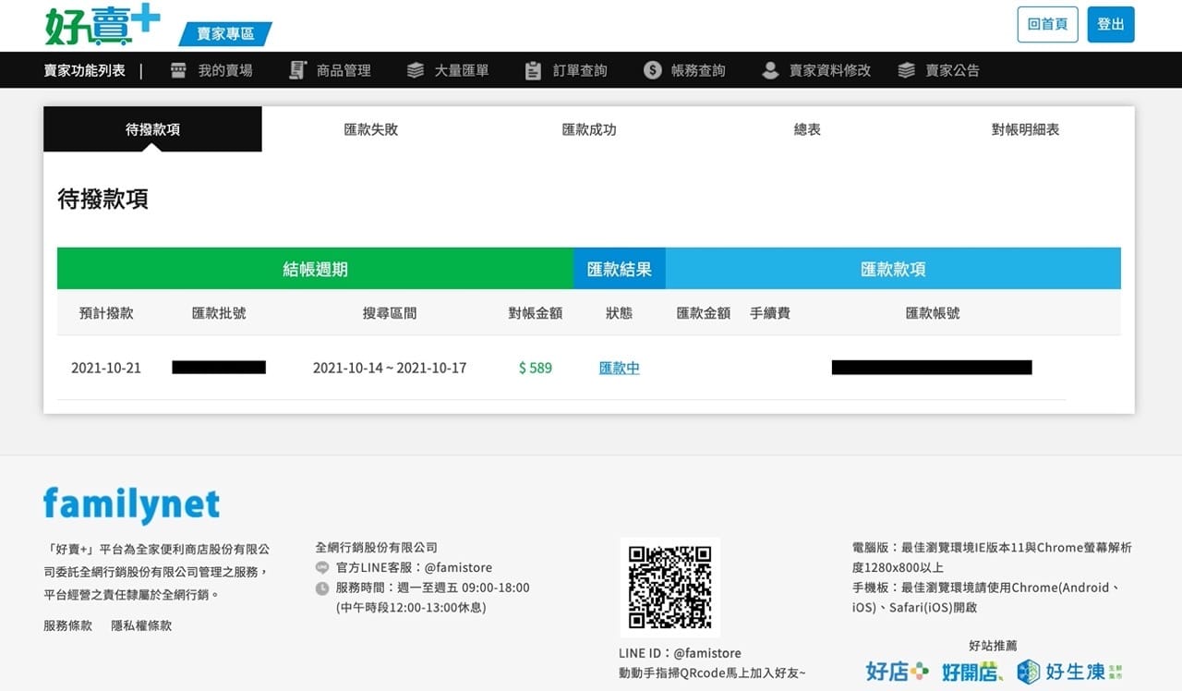Viewport: 1182px width, 691px height.
Task: Open 賣家公告 menu item
Action: click(x=953, y=70)
